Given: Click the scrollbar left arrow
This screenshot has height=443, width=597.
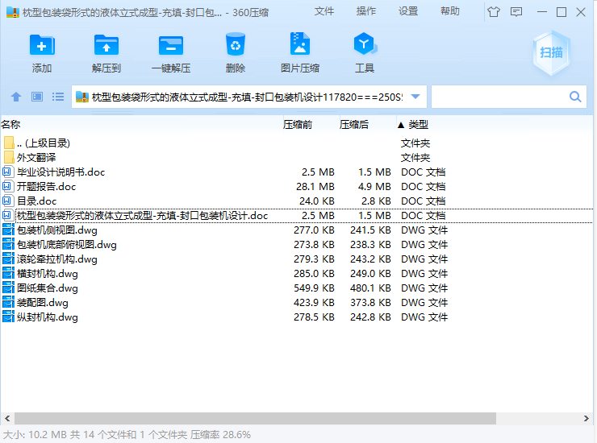Looking at the screenshot, I should (7, 418).
